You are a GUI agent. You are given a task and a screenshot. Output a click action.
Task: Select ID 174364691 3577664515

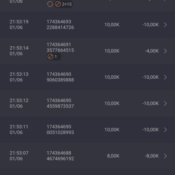tap(60, 47)
